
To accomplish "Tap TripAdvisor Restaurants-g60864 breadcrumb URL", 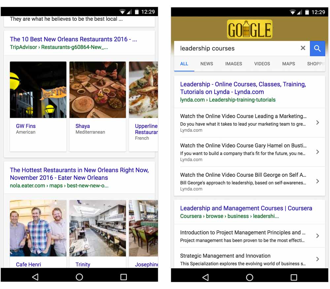I will coord(59,47).
